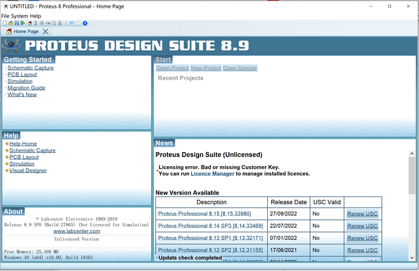The width and height of the screenshot is (419, 271).
Task: Open the Migration Guide link
Action: (26, 88)
